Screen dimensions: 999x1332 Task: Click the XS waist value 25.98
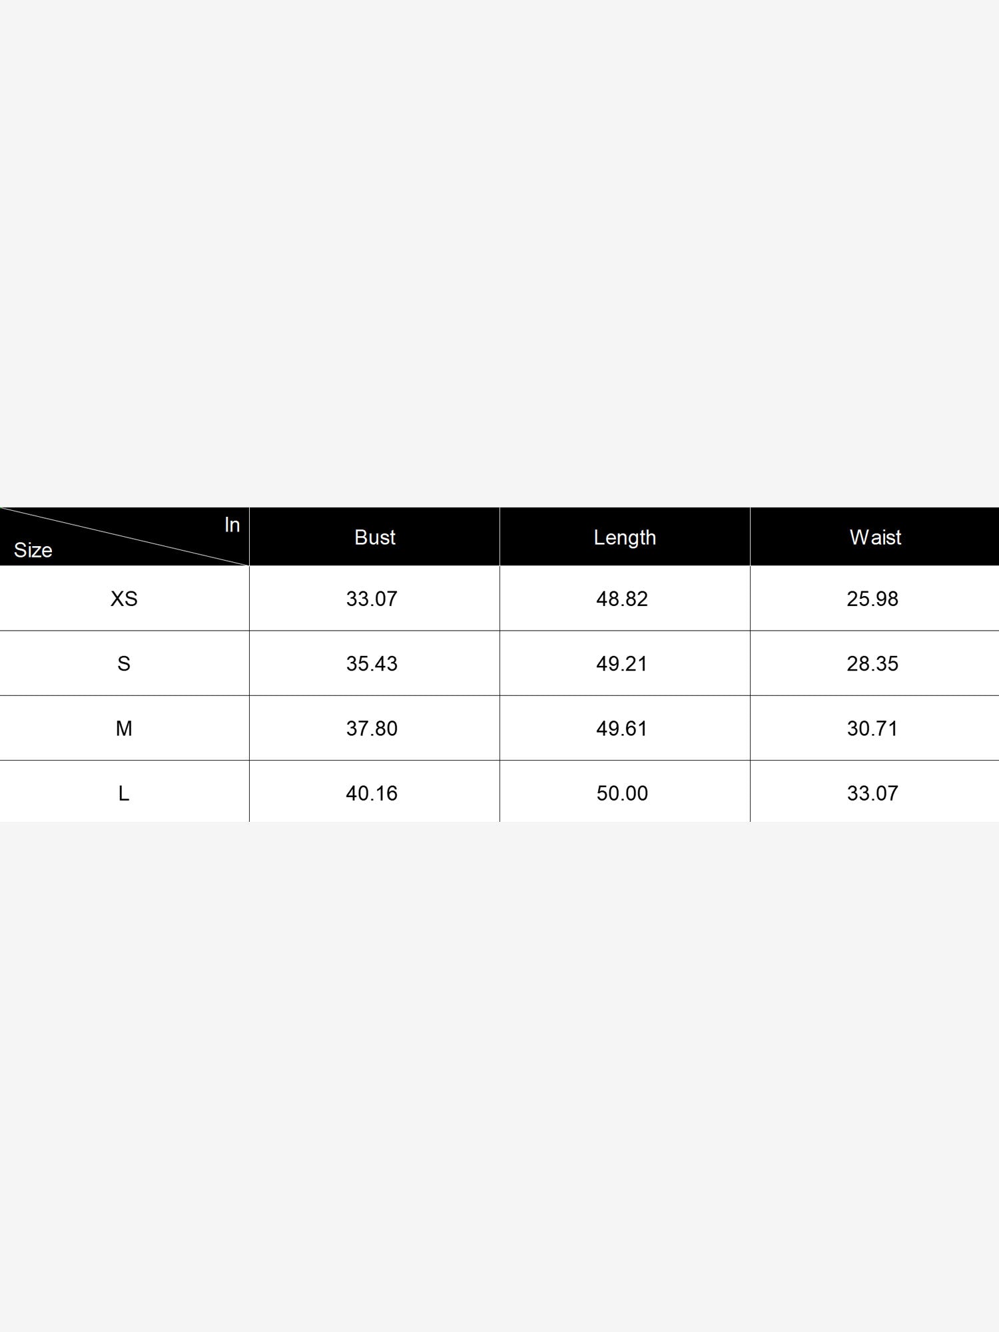(872, 599)
